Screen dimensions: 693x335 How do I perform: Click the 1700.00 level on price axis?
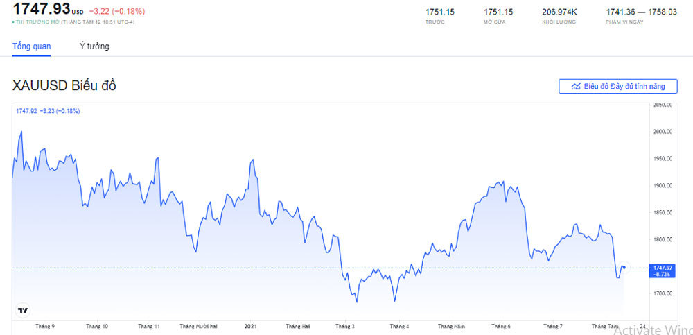662,294
